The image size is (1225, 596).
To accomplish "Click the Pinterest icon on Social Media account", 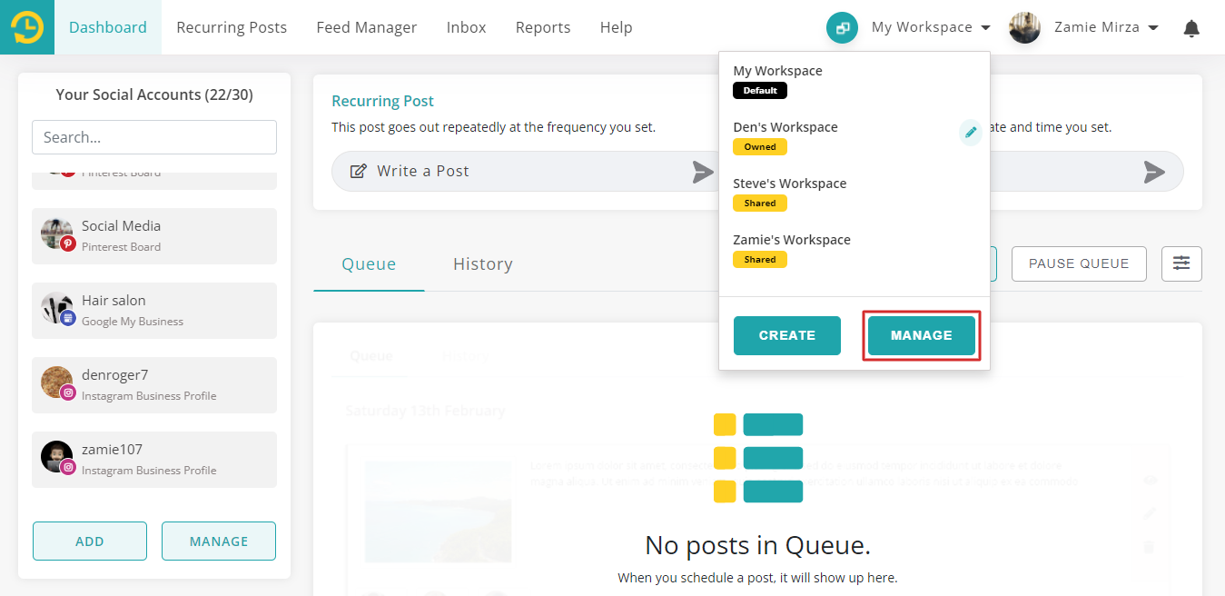I will click(69, 243).
